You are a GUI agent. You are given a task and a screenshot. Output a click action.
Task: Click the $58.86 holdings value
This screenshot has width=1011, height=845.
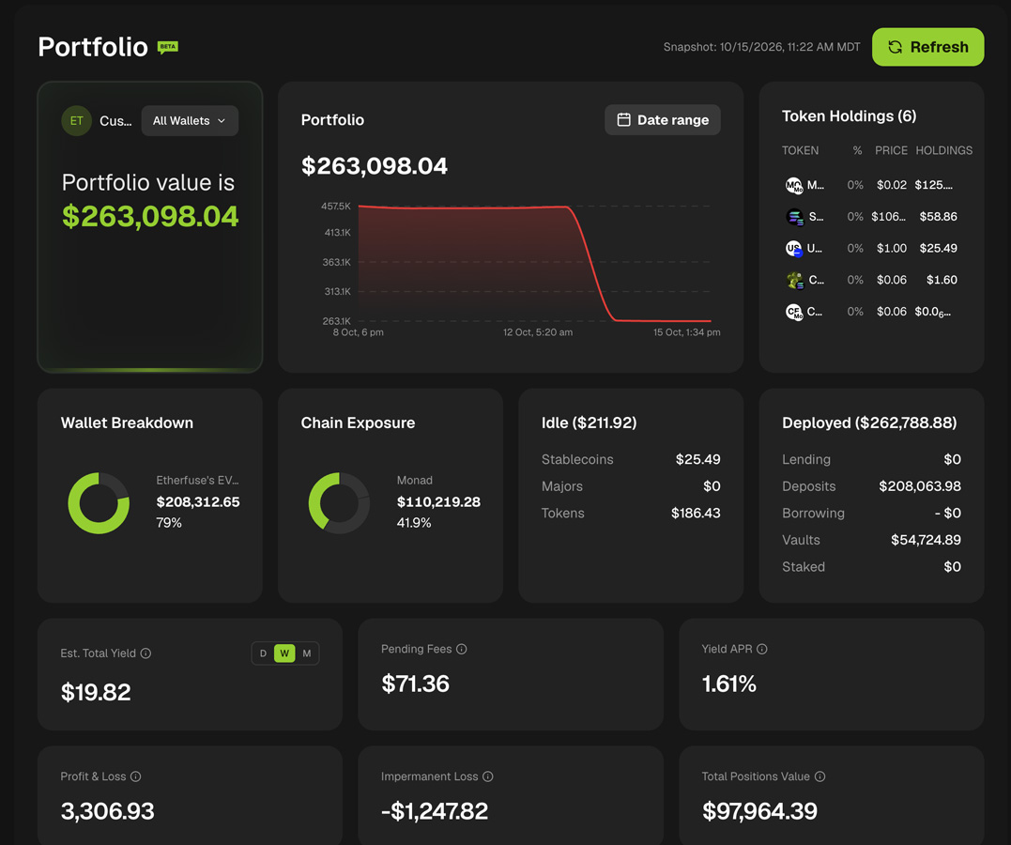938,217
